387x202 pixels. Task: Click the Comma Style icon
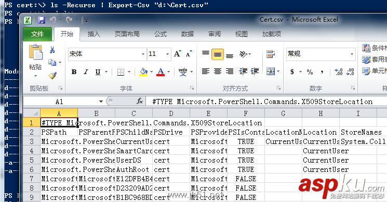click(322, 72)
